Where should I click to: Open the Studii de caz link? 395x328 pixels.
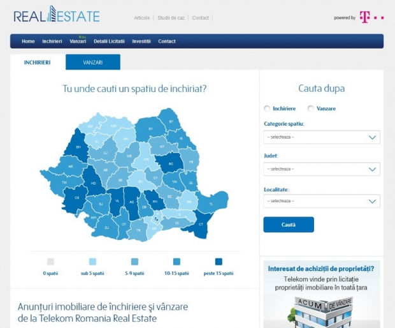click(x=171, y=18)
